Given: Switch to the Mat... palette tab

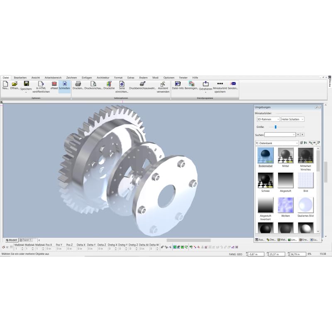Looking at the screenshot, I should pyautogui.click(x=282, y=240).
